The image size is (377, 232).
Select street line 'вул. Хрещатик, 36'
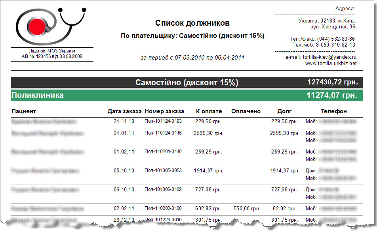333,26
